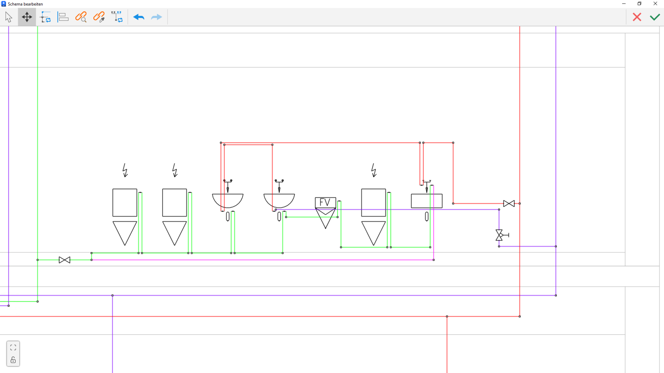
Task: Select the angled valve on purple line
Action: coord(500,235)
